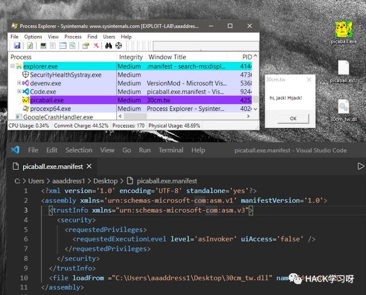Open the Help menu in VS Code
The height and width of the screenshot is (295, 366).
pyautogui.click(x=198, y=150)
